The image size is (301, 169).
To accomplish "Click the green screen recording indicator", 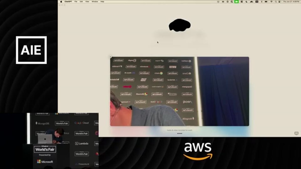I will point(236,2).
